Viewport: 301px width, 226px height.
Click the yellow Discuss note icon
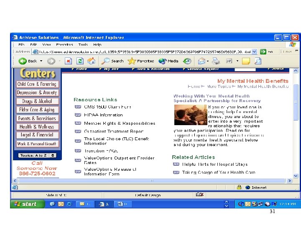pyautogui.click(x=246, y=61)
